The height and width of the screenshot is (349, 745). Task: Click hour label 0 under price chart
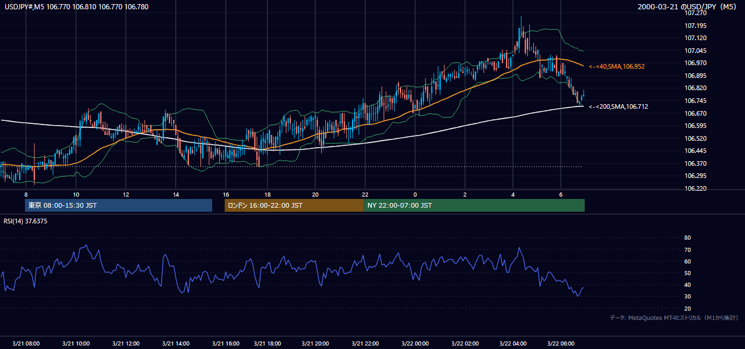point(415,194)
